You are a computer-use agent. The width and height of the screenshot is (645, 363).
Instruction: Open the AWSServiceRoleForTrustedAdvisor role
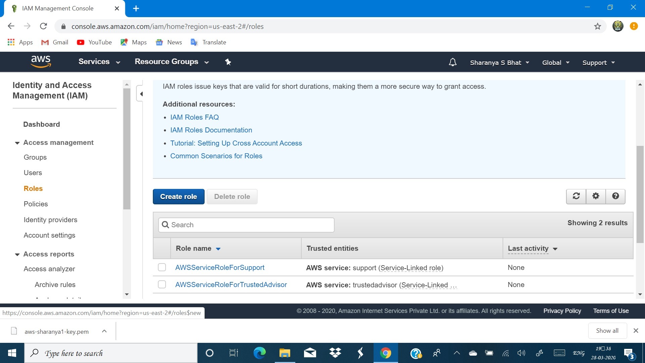pyautogui.click(x=231, y=285)
